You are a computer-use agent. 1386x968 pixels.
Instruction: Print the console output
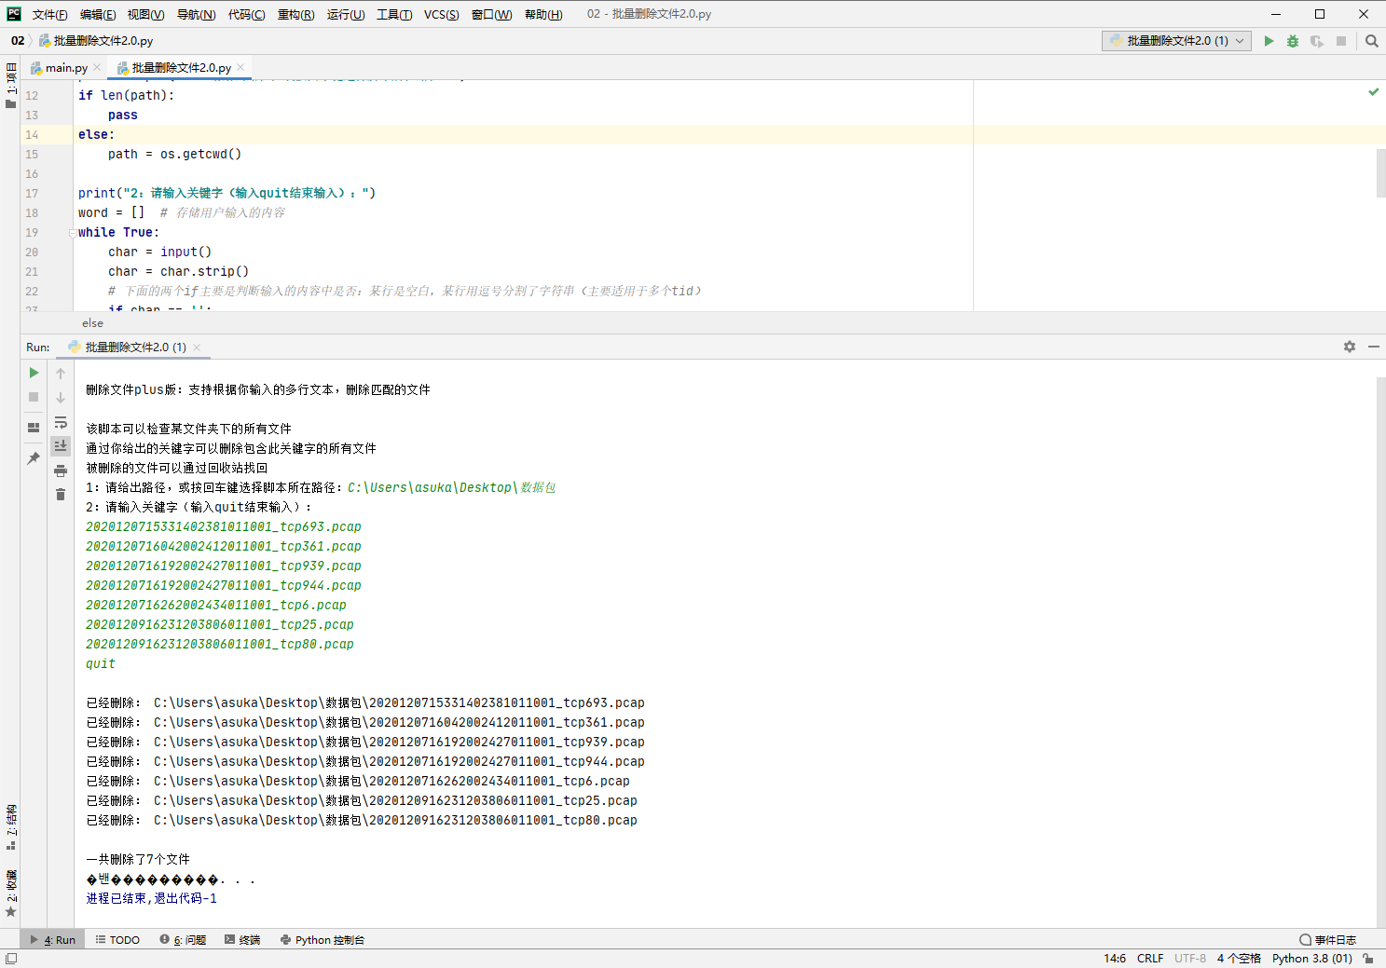[x=61, y=470]
